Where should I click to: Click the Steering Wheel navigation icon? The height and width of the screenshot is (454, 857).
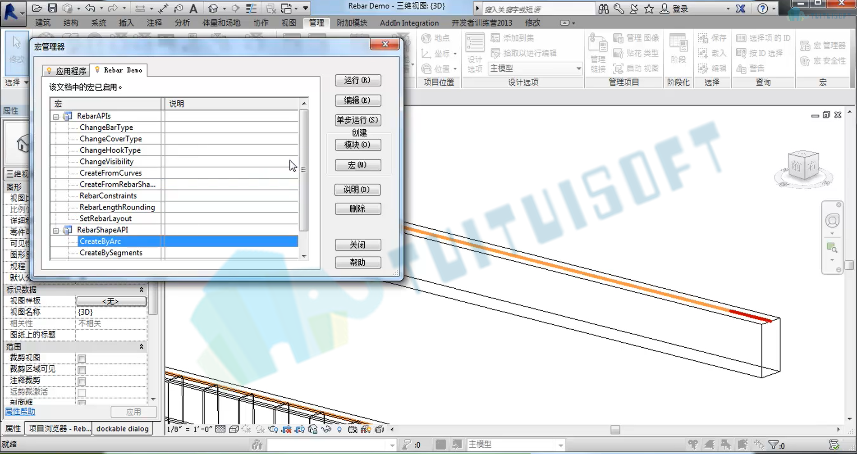(x=832, y=221)
